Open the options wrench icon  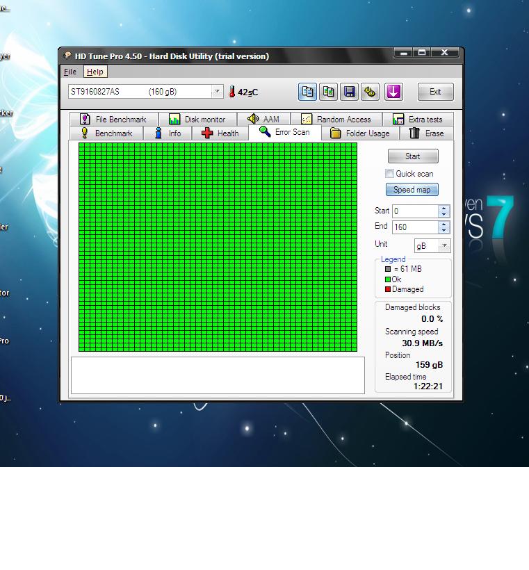coord(370,92)
